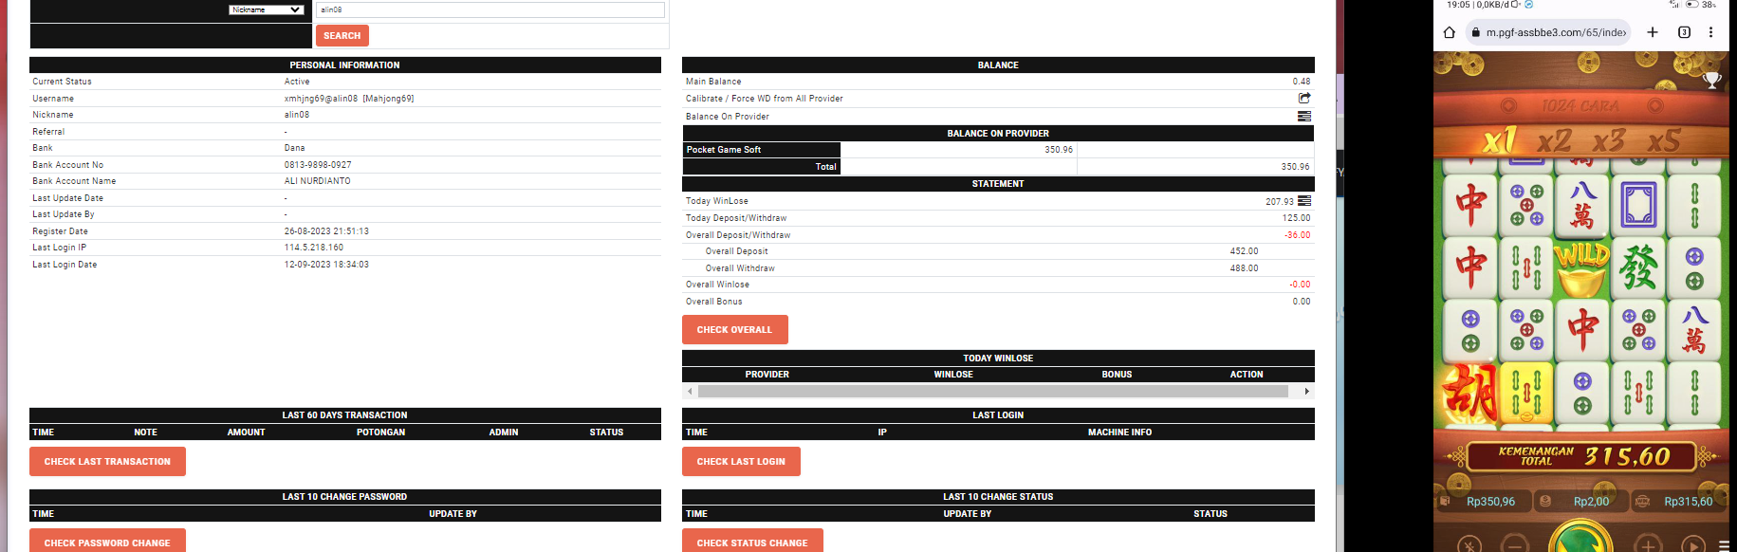This screenshot has width=1737, height=552.
Task: Click the Register Date 26-08-2023 21:51:13
Action: (x=326, y=231)
